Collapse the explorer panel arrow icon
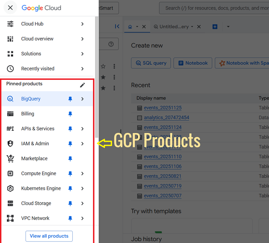The height and width of the screenshot is (243, 269). tap(117, 26)
